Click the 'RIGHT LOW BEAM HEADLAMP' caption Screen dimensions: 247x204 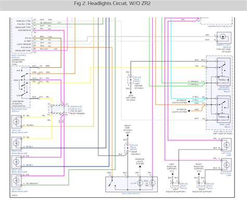click(x=19, y=152)
